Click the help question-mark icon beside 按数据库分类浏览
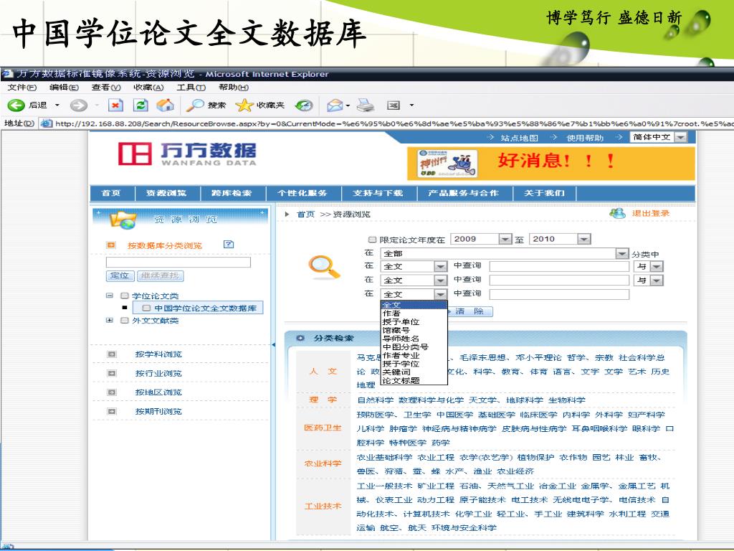Screen dimensions: 734x551 pyautogui.click(x=229, y=245)
